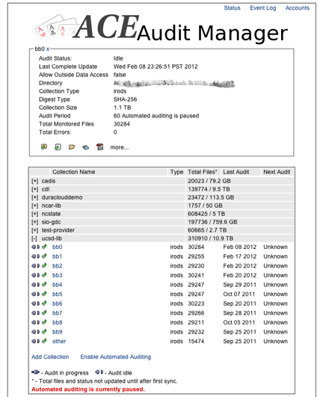Click the green checkmark icon in bb2 row

44,265
